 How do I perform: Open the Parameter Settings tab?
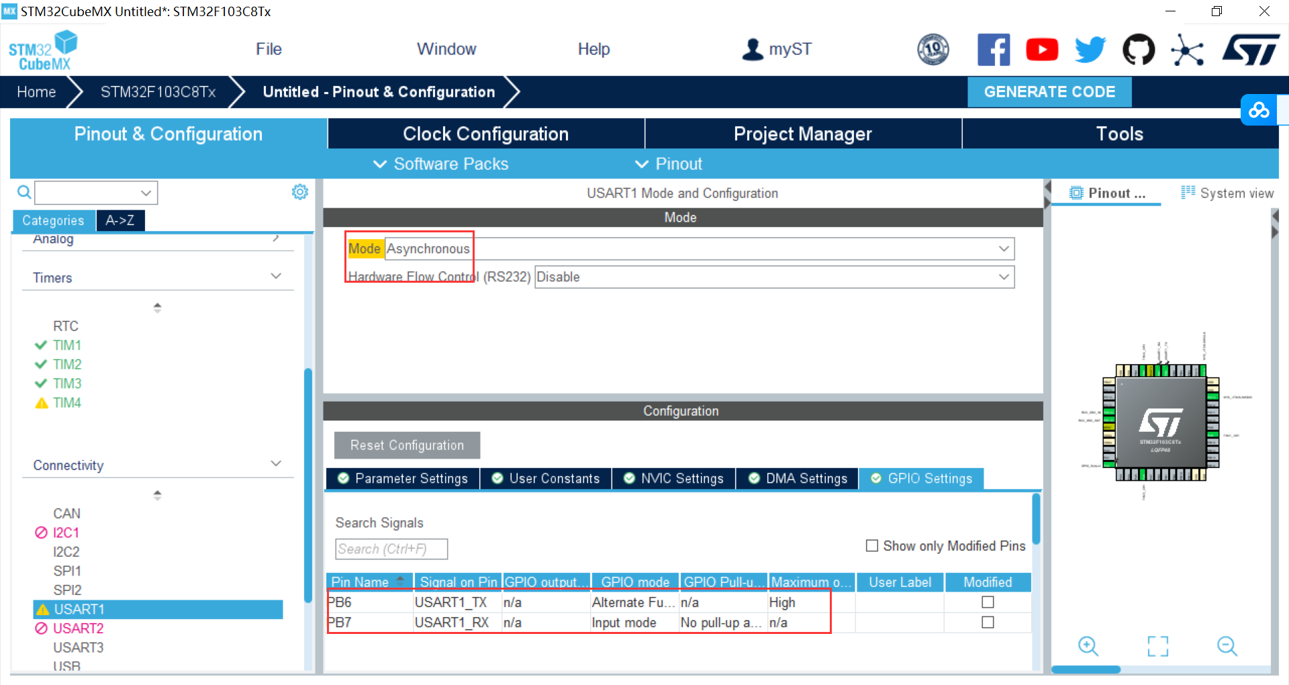[x=403, y=478]
